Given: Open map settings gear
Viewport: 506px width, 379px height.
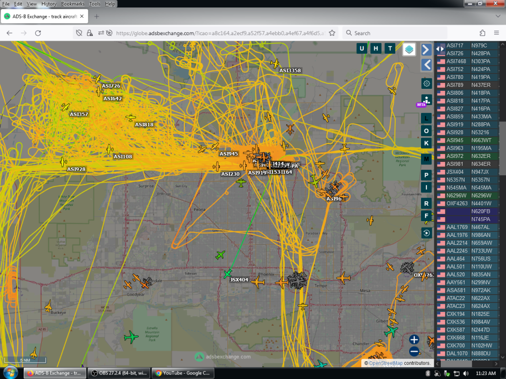Looking at the screenshot, I should (426, 83).
